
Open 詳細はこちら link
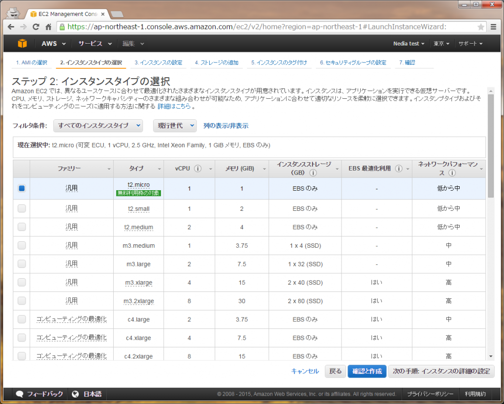(x=174, y=106)
